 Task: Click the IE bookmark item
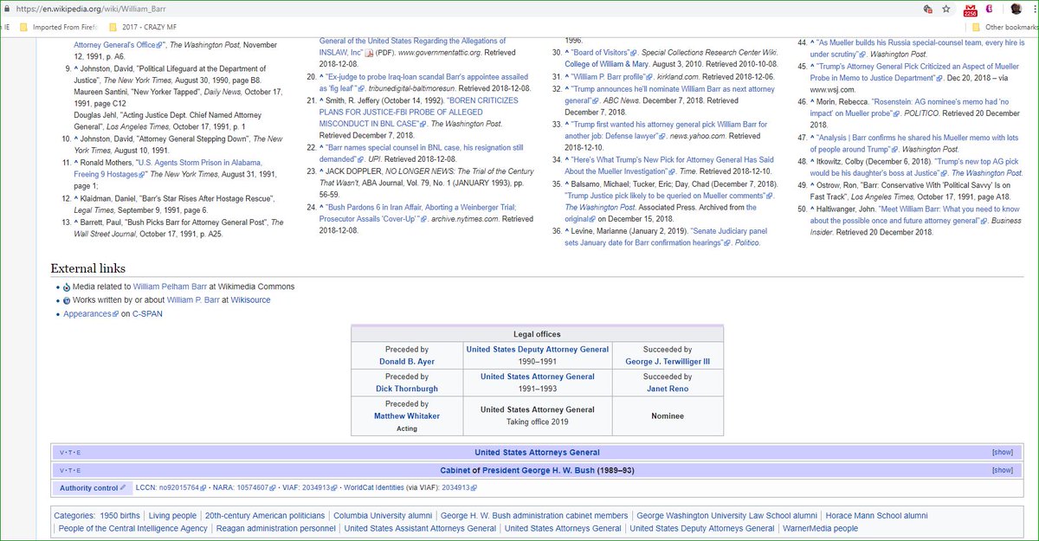tap(7, 27)
